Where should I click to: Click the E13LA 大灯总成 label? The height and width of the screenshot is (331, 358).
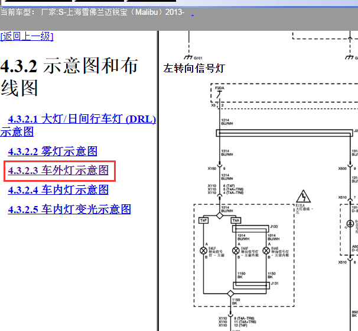coord(304,209)
